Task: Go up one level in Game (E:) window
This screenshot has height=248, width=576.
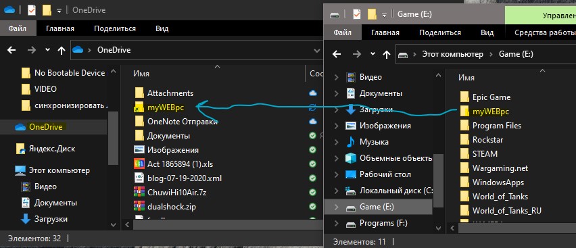Action: (x=386, y=54)
